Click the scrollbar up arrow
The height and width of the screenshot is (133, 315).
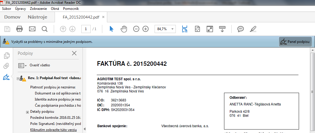pos(312,50)
